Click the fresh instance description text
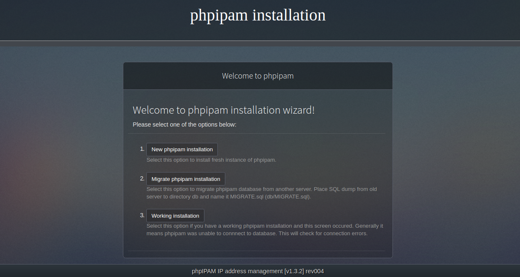The image size is (520, 277). 212,160
